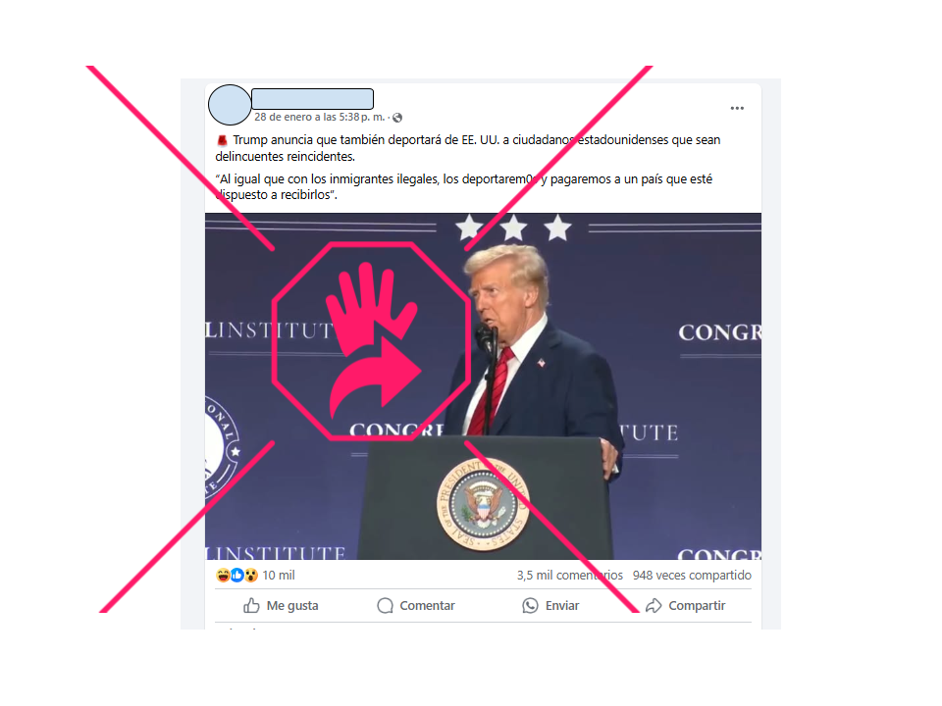Click the surprised wow reaction emoji
The image size is (942, 706).
tap(250, 576)
